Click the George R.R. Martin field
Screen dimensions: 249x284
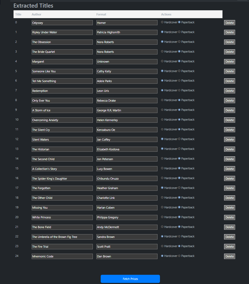pos(127,110)
